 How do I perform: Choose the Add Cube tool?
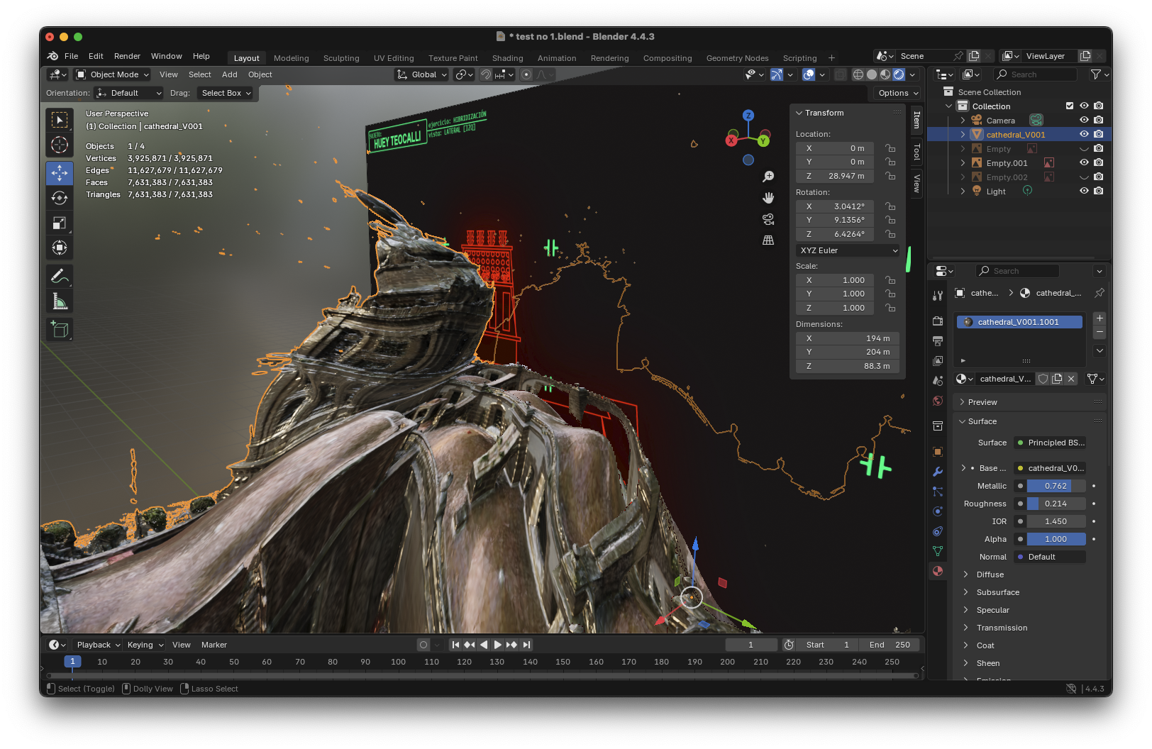pyautogui.click(x=60, y=329)
